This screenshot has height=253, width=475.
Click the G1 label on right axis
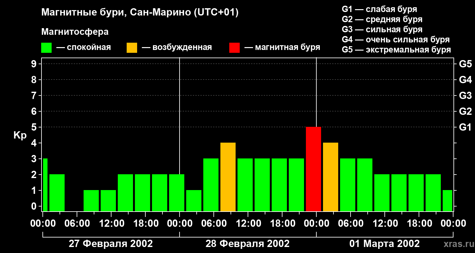point(465,127)
